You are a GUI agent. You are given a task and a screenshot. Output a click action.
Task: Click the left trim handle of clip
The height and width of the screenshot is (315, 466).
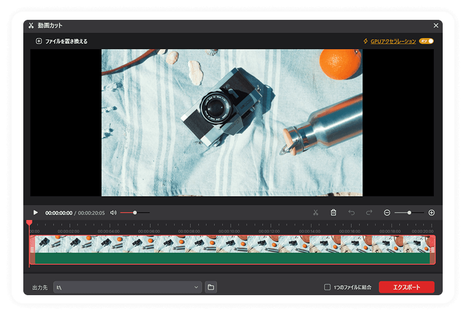33,250
